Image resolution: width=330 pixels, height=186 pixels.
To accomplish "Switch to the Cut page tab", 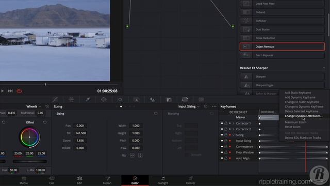I will 52,180.
